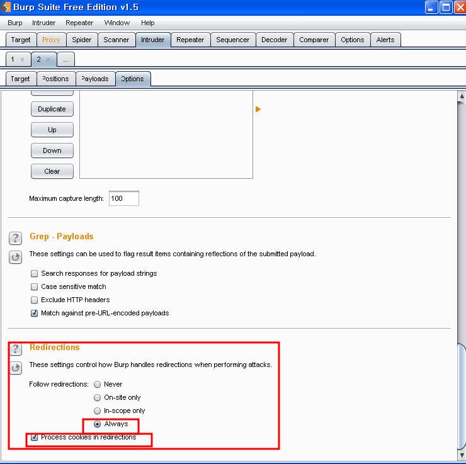
Task: Uncheck Match against pre-URL-encoded payloads
Action: click(x=35, y=313)
